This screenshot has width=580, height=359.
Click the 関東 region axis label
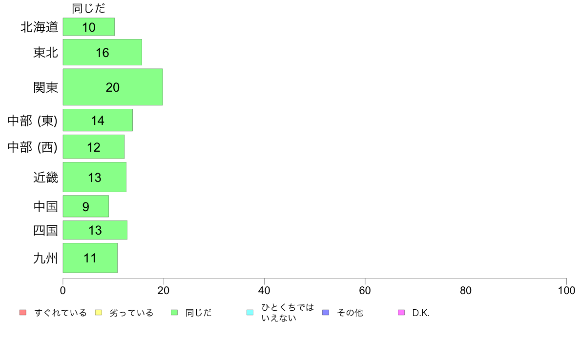coord(46,88)
